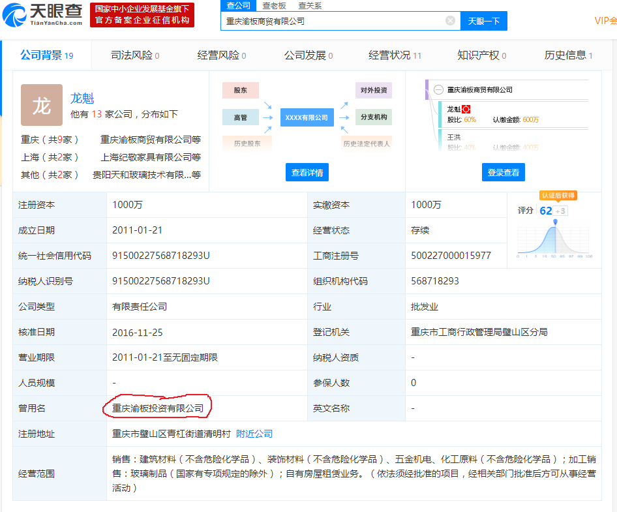Open the 知识产权 tab
Image resolution: width=617 pixels, height=512 pixels.
[x=481, y=55]
